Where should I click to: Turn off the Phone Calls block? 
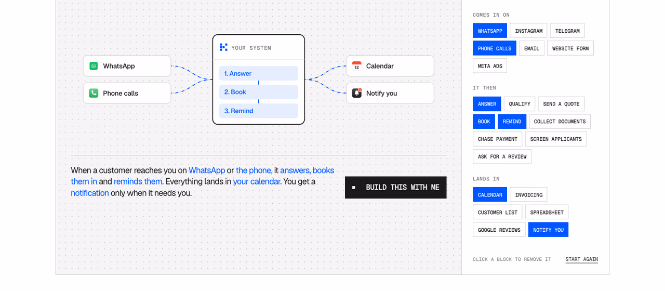(x=495, y=48)
